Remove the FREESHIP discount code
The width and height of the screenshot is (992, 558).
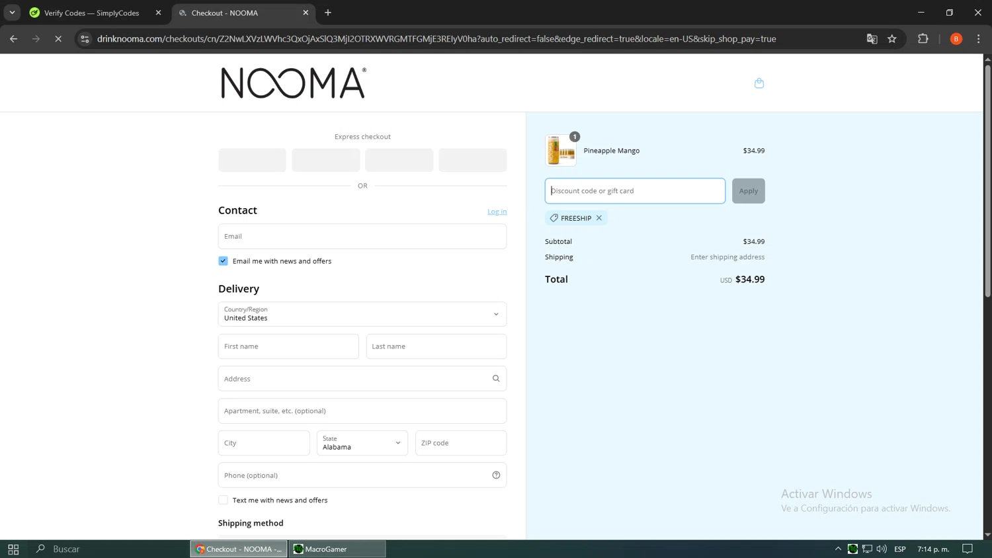[599, 218]
